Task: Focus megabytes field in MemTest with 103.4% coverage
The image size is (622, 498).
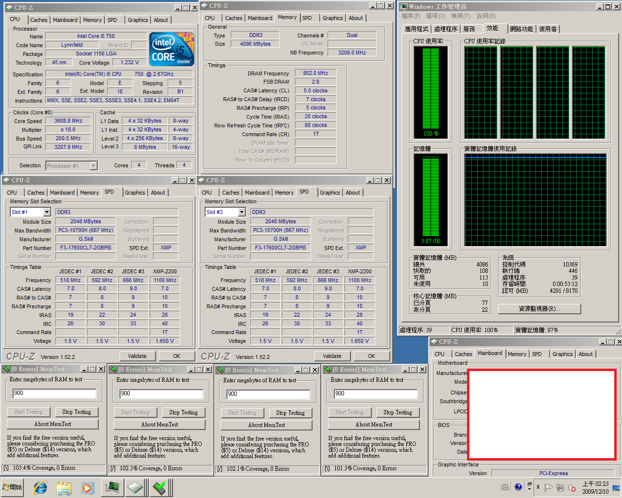Action: click(54, 393)
